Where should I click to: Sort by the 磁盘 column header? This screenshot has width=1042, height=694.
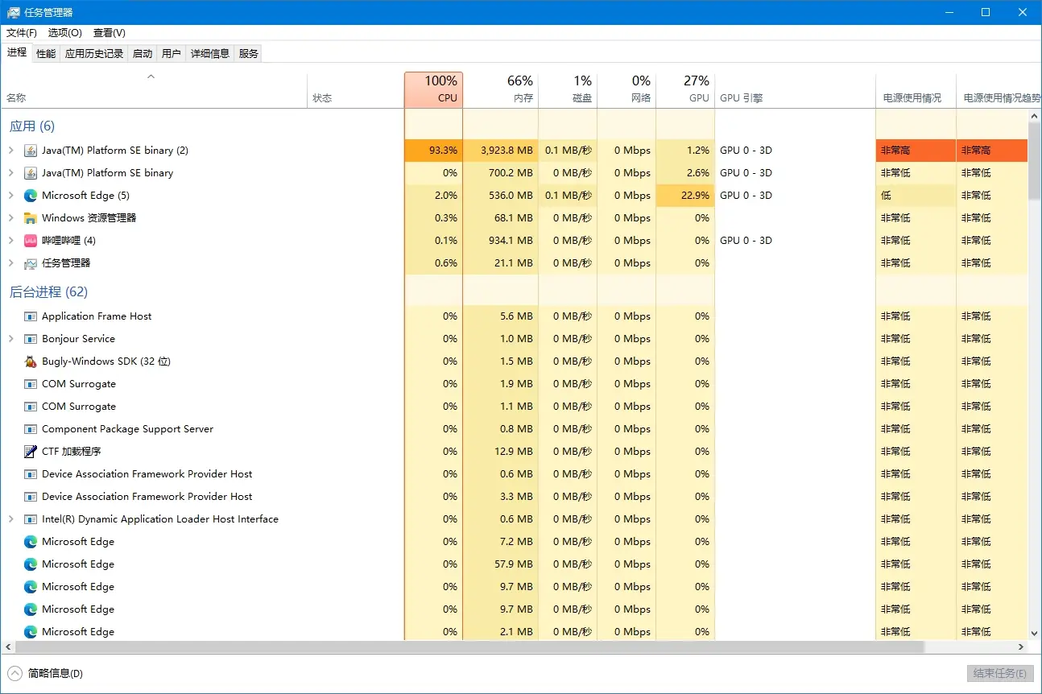tap(568, 89)
